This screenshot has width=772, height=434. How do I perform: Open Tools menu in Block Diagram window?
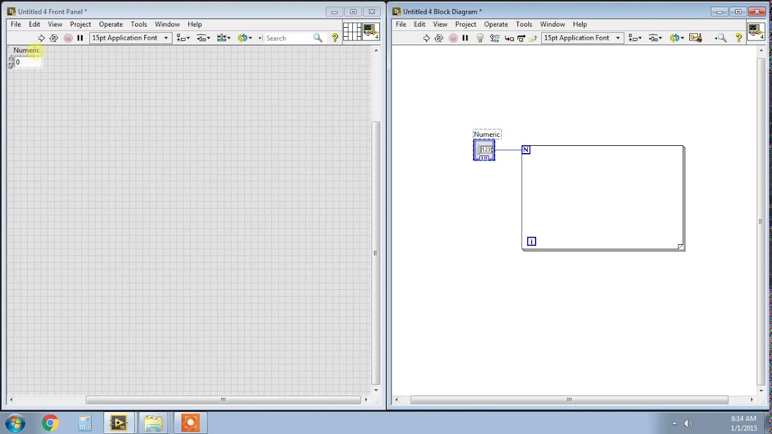(524, 24)
